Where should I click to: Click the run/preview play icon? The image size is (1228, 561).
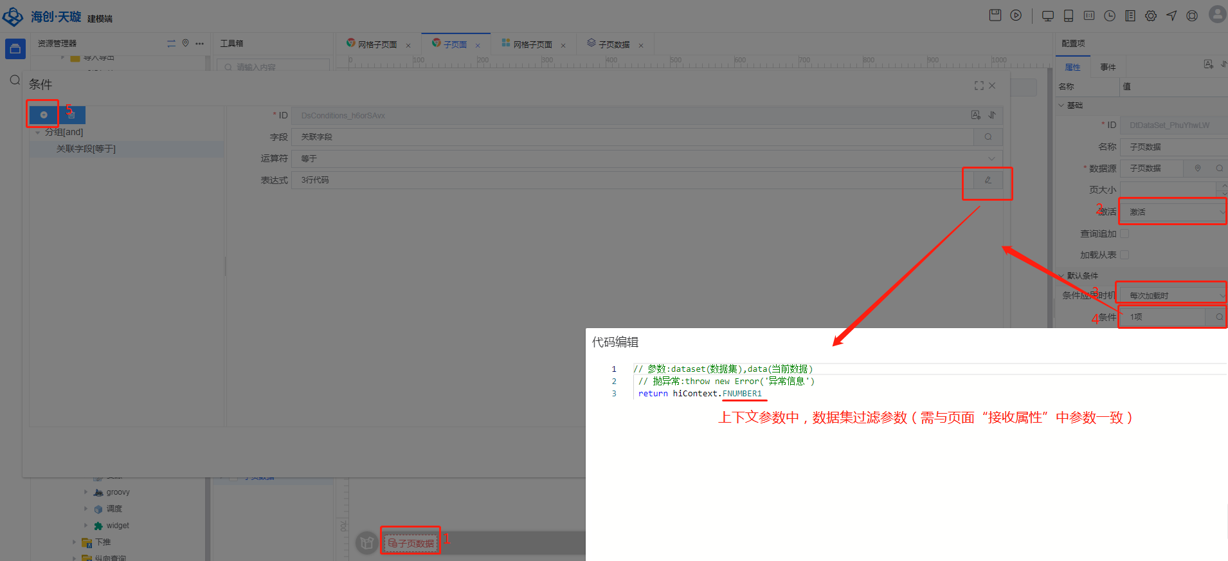(x=1016, y=15)
